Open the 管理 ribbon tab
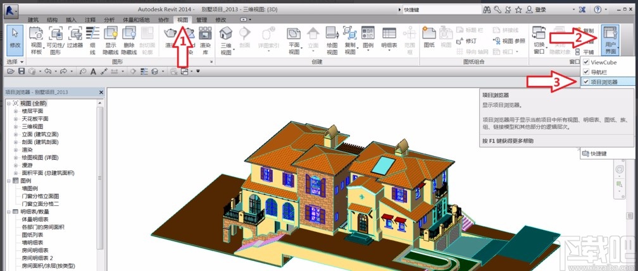This screenshot has height=271, width=638. click(x=201, y=20)
